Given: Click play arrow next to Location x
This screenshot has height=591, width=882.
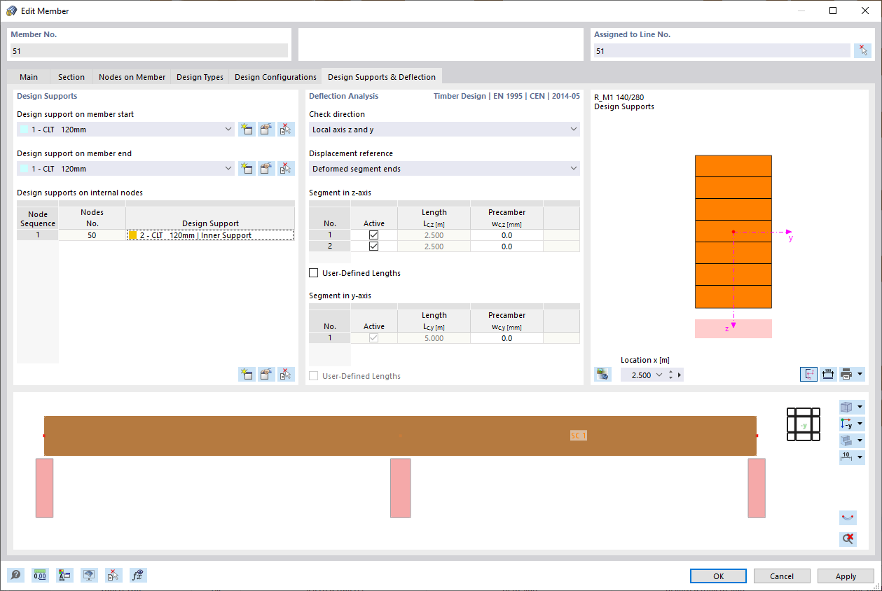Looking at the screenshot, I should pos(680,375).
